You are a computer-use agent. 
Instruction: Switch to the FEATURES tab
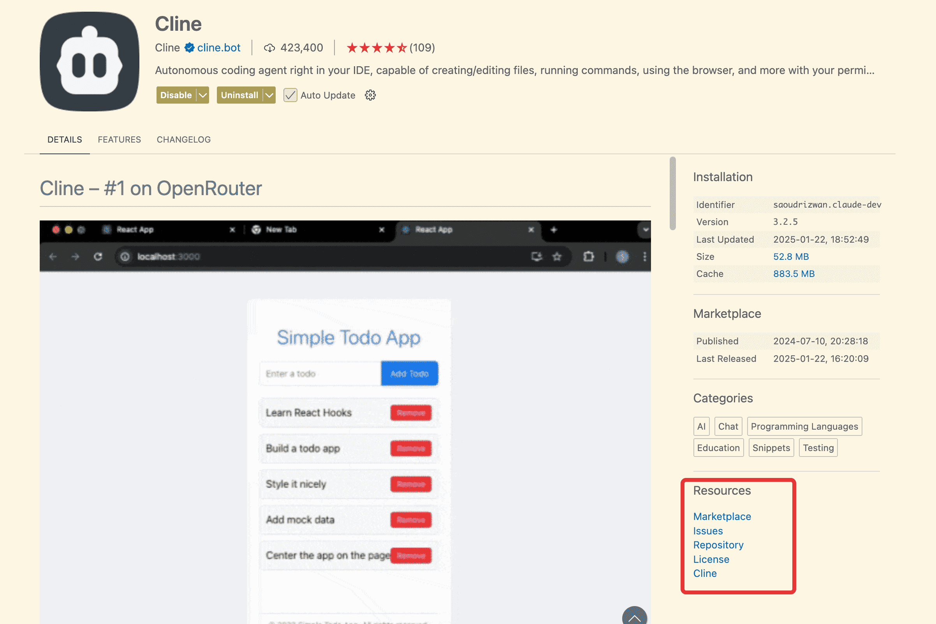point(120,140)
